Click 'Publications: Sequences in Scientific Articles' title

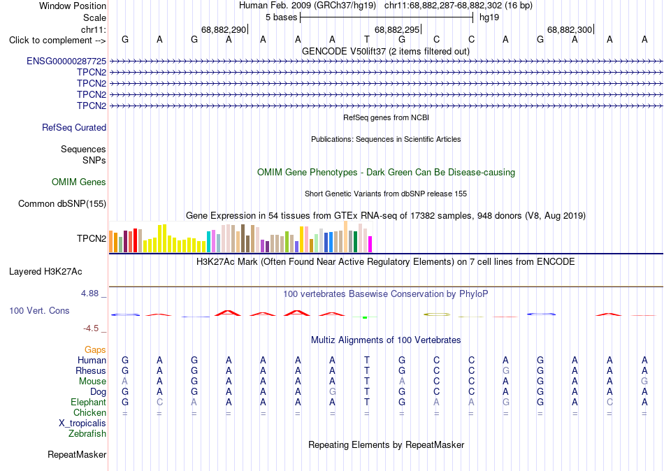[x=386, y=139]
